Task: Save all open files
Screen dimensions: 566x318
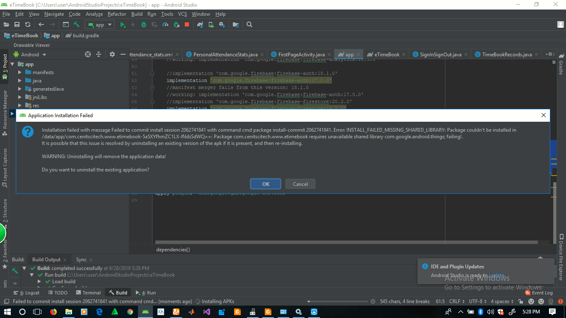Action: 17,24
